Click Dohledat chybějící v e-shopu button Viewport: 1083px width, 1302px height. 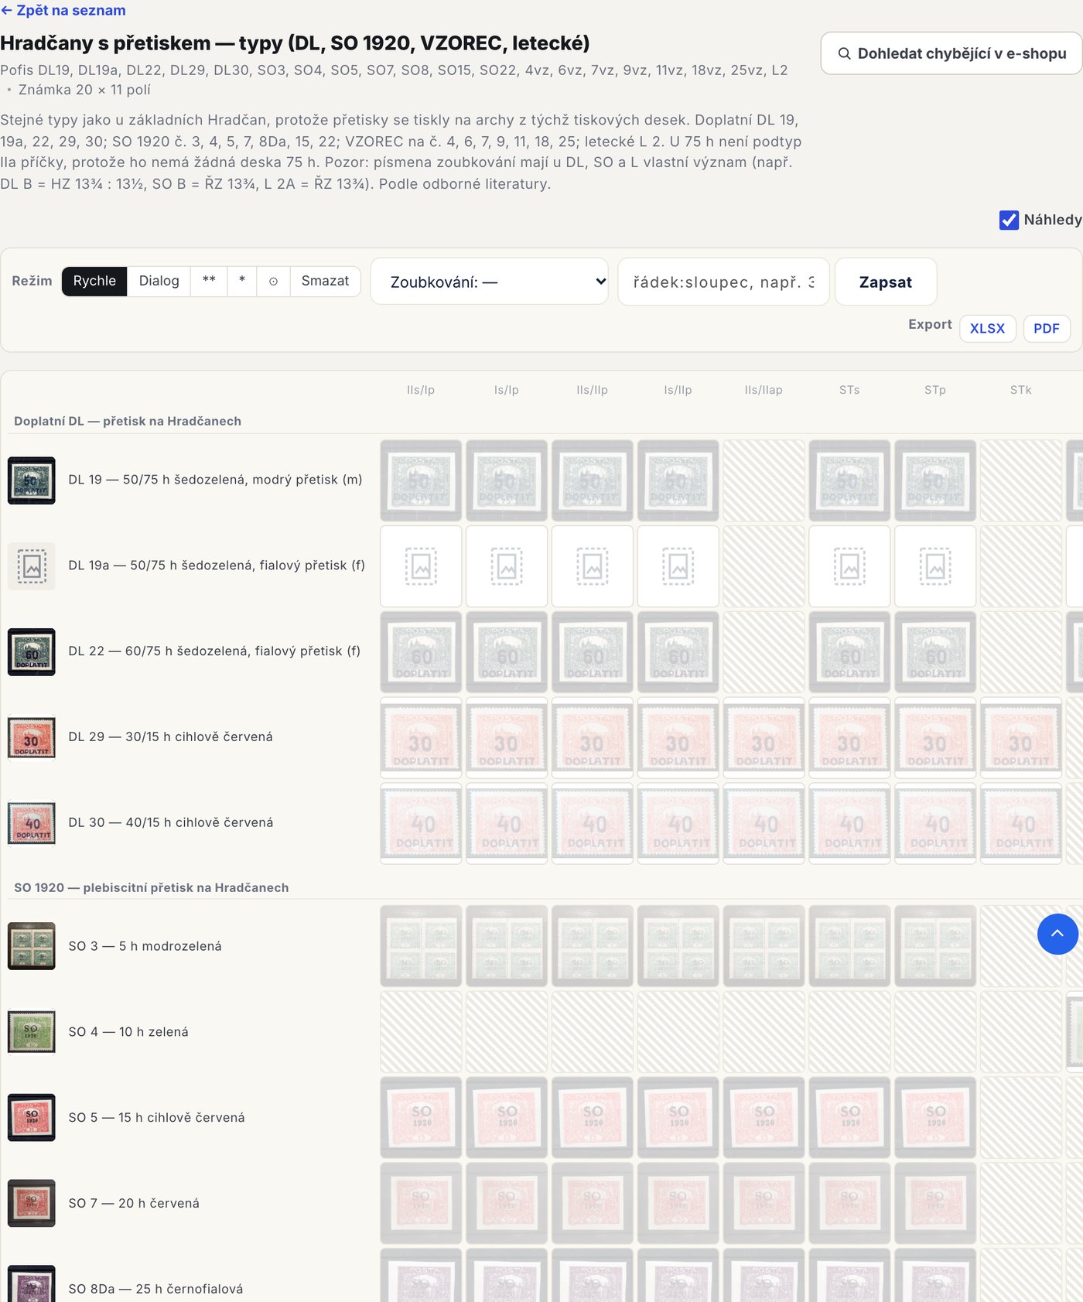[x=951, y=53]
